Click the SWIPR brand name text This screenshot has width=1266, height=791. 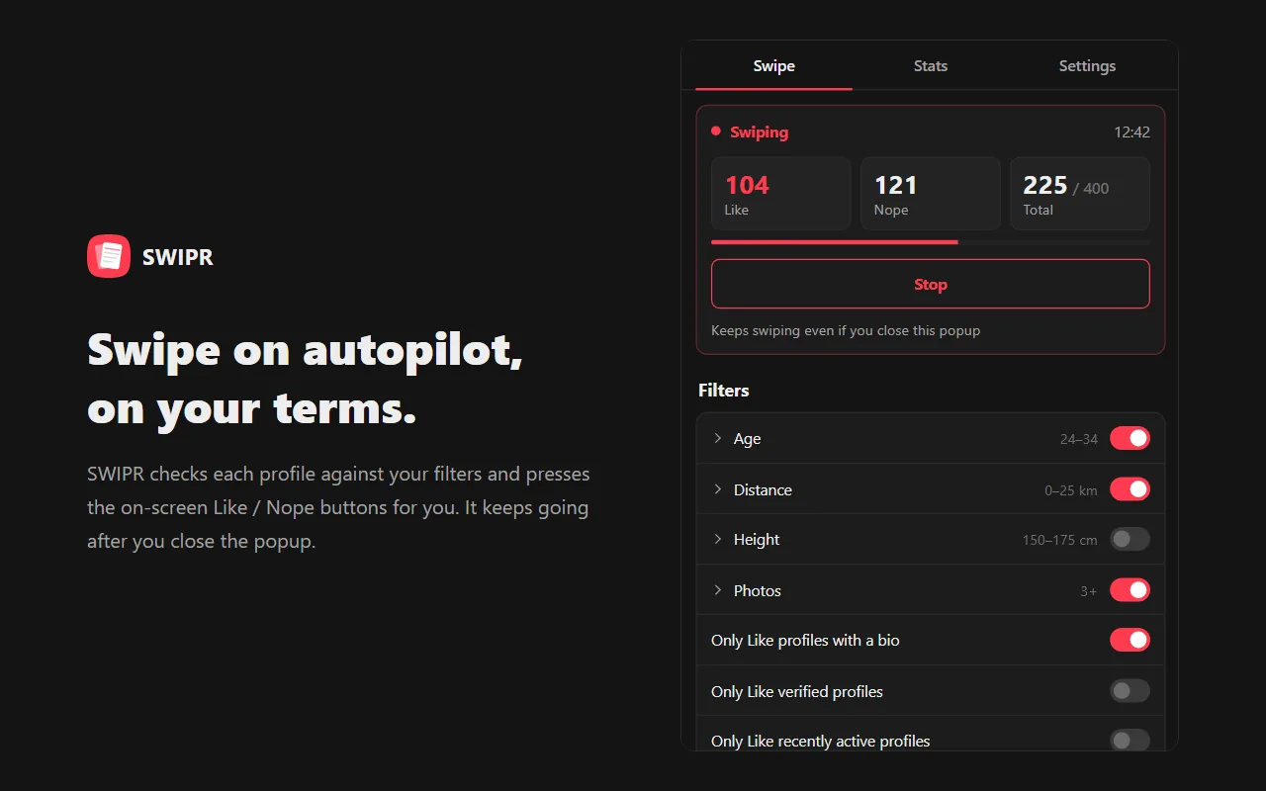point(178,257)
